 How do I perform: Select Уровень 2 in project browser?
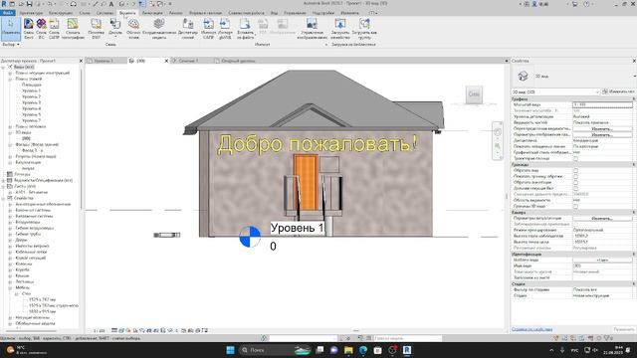coord(31,96)
